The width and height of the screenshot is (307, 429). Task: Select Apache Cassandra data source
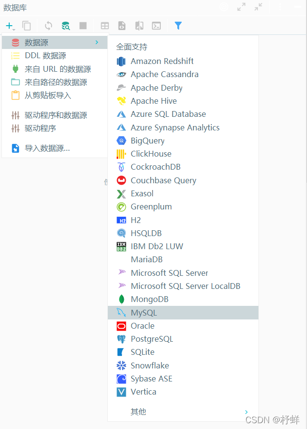click(183, 74)
